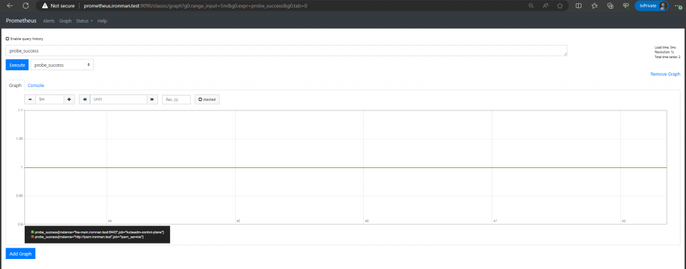Click the Load time statistic text

(x=665, y=47)
